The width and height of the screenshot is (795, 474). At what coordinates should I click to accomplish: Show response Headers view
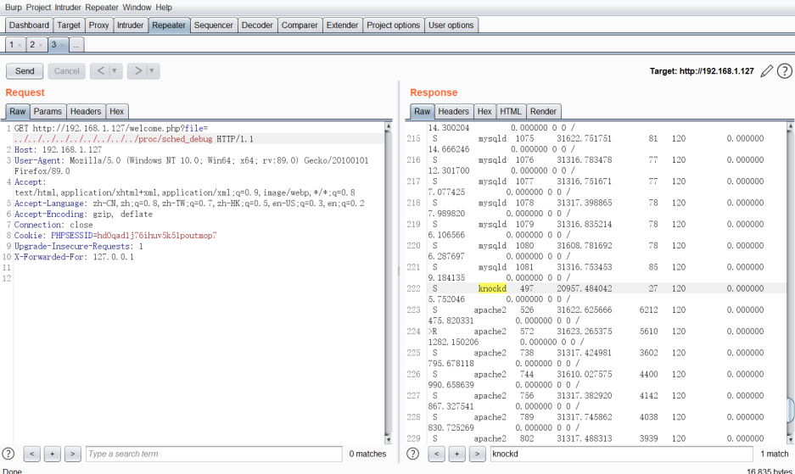(x=454, y=111)
